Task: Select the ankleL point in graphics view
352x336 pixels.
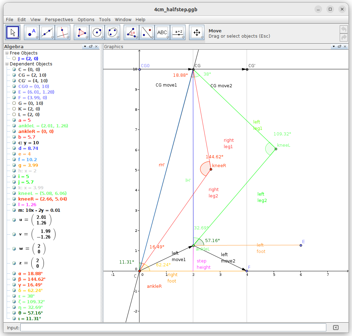Action: [x=193, y=246]
